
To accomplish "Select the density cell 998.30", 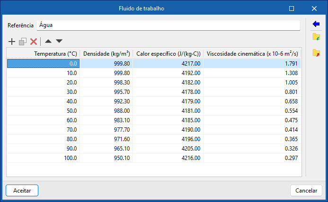I will 106,82.
